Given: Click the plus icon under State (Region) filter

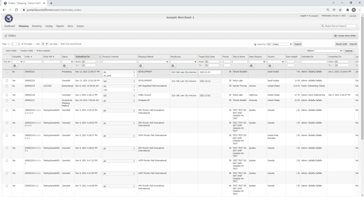Looking at the screenshot, I should pos(251,66).
